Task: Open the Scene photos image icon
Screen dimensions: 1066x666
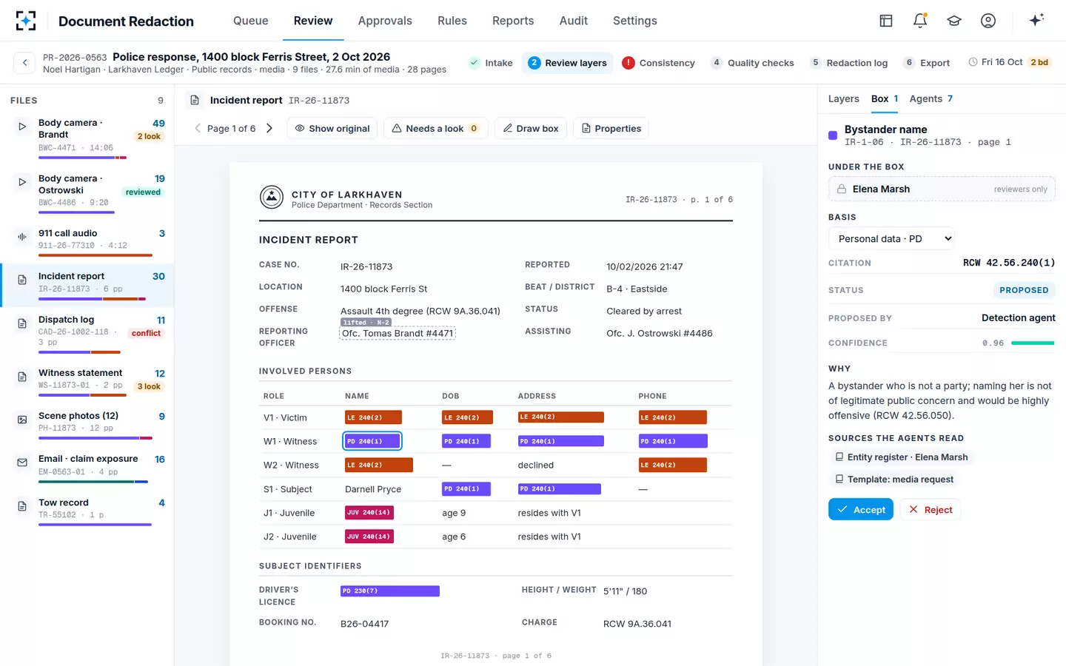Action: [x=22, y=420]
